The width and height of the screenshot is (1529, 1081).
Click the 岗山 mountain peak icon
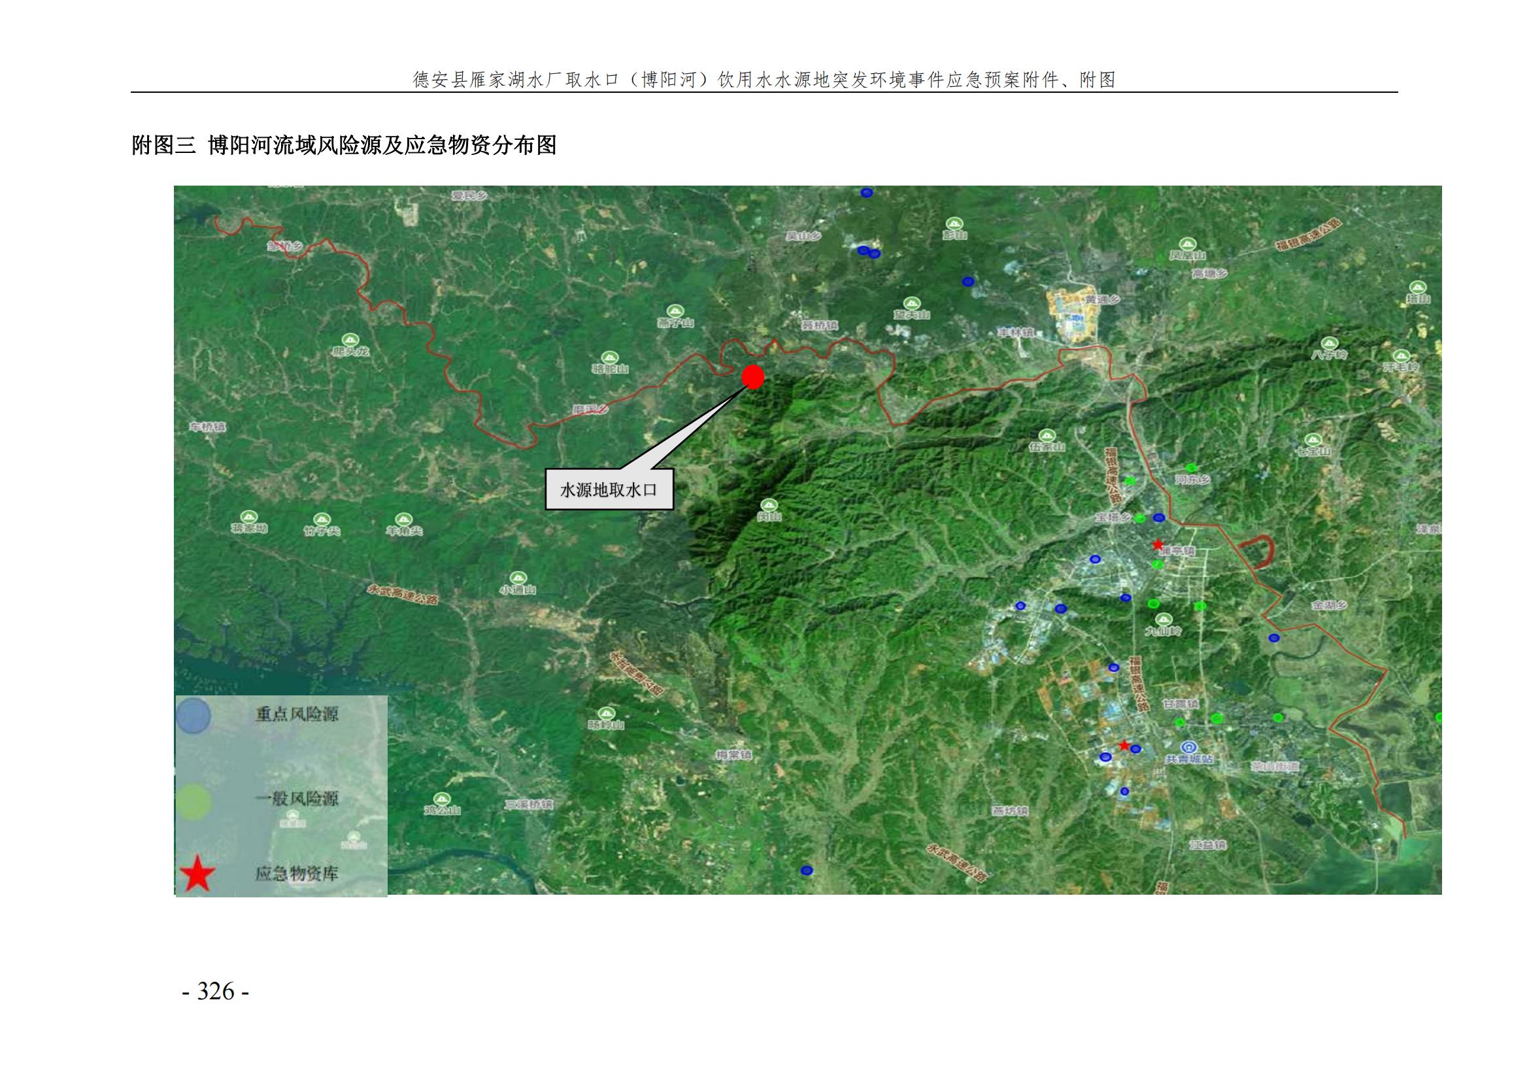[x=769, y=504]
